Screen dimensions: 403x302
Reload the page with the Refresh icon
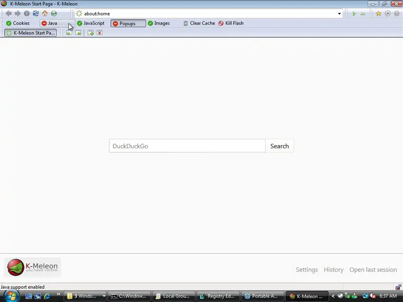[x=36, y=13]
